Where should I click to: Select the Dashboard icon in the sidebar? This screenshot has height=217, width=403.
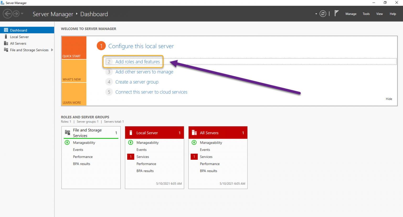(6, 30)
